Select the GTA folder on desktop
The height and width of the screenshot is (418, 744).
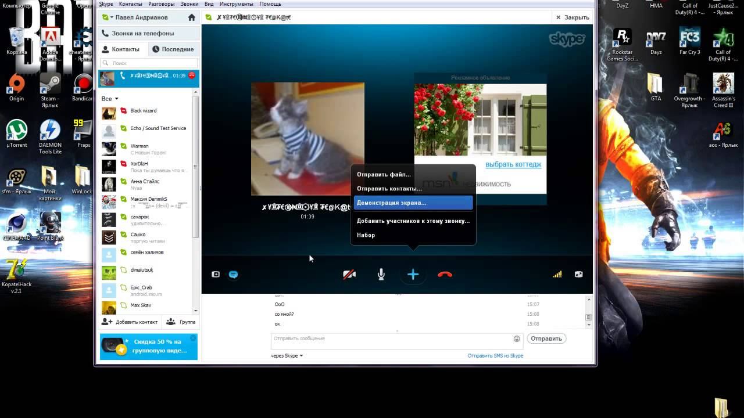click(656, 87)
